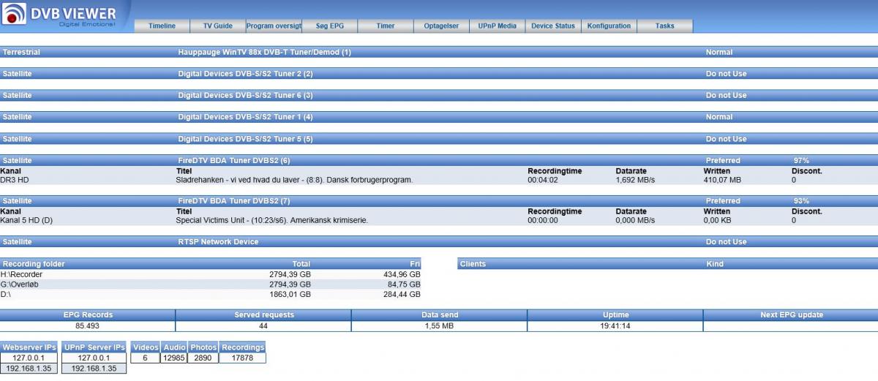
Task: Go to Program oversigt tab
Action: (x=274, y=26)
